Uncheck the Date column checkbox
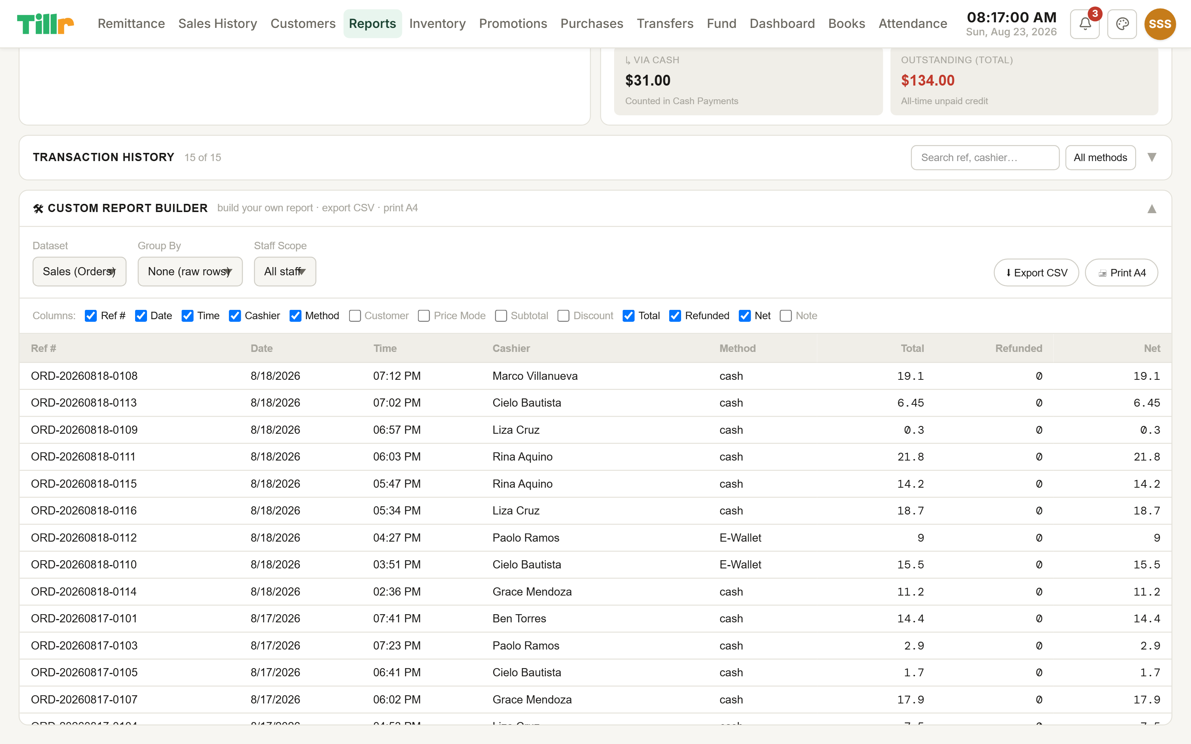Viewport: 1191px width, 744px height. click(141, 315)
